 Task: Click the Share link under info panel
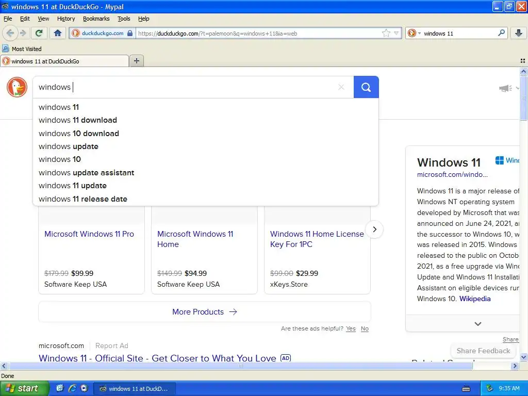pyautogui.click(x=510, y=339)
